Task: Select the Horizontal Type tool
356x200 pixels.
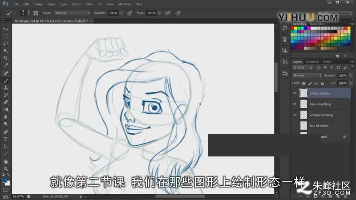Action: (6, 139)
